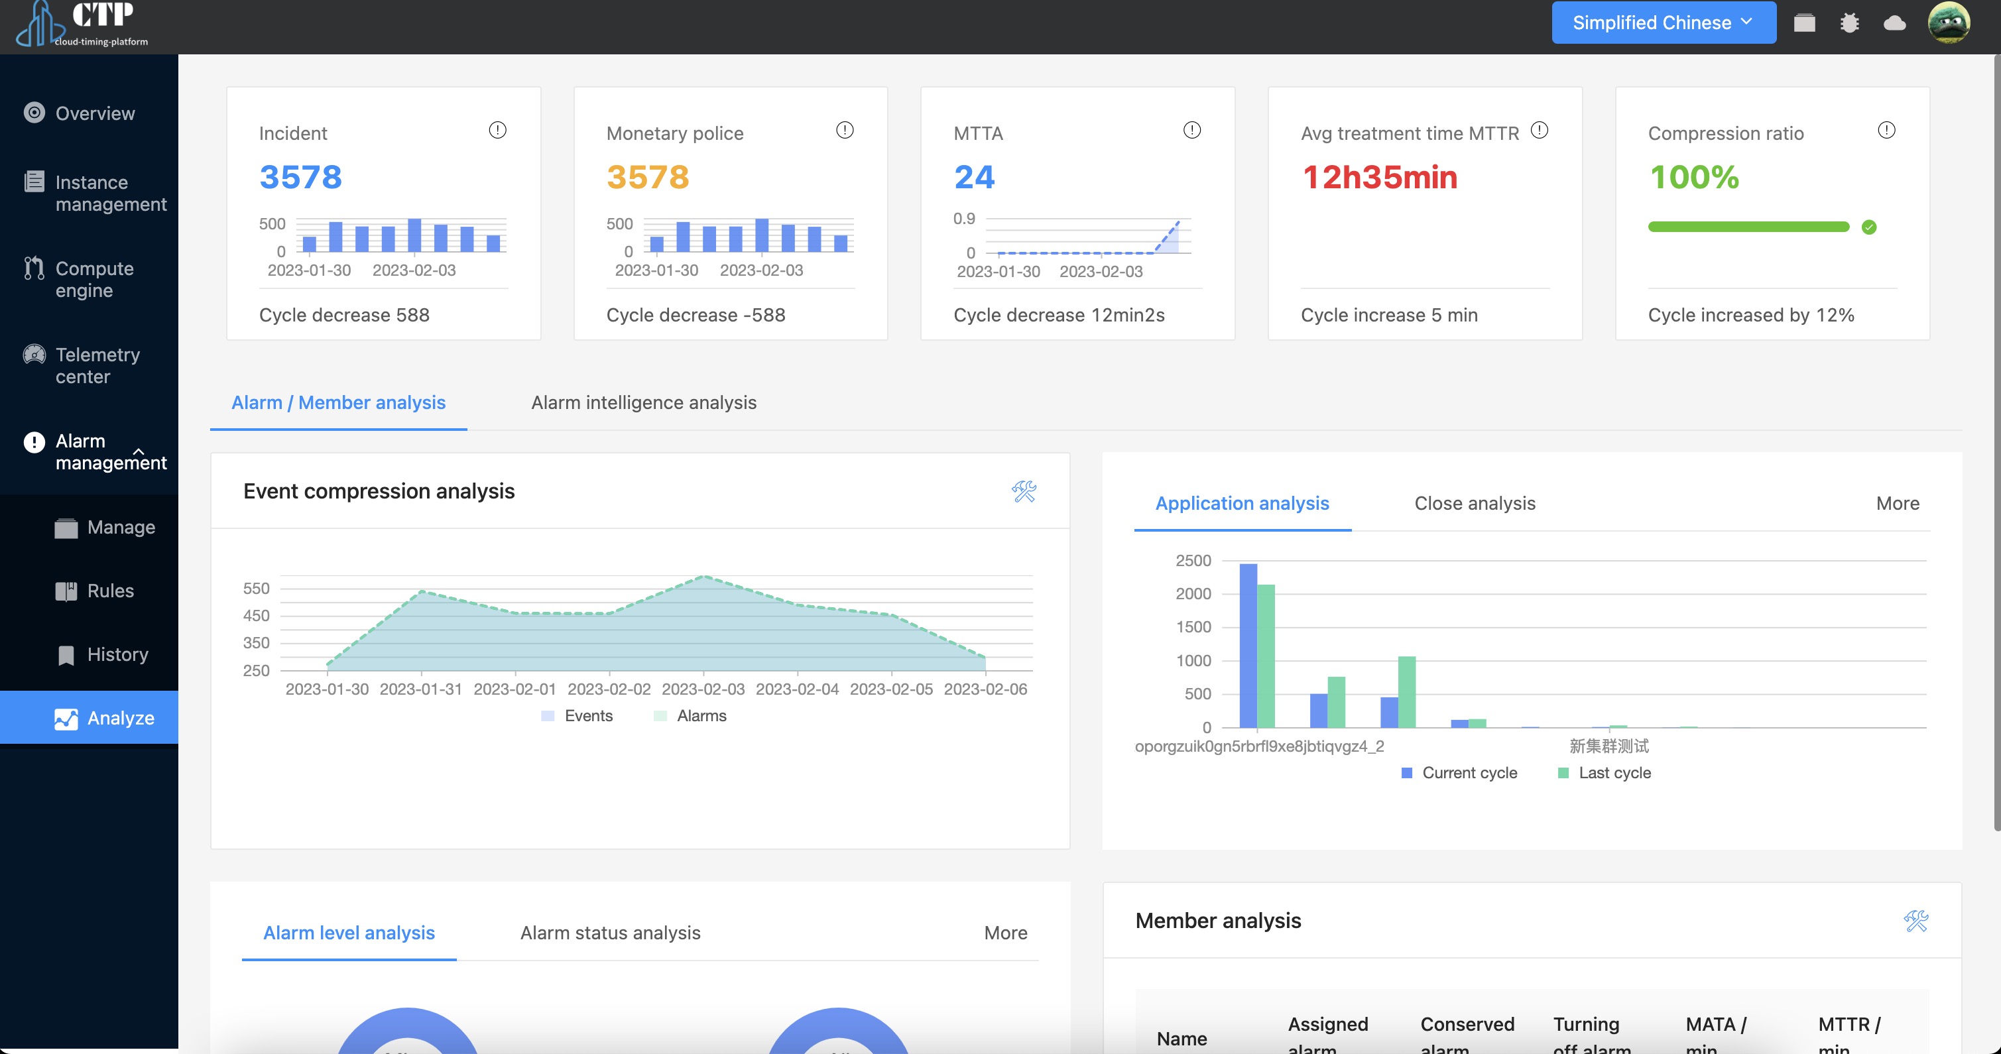Screen dimensions: 2001x1054
Task: Click the Cycle decrease 588 text
Action: click(x=344, y=315)
